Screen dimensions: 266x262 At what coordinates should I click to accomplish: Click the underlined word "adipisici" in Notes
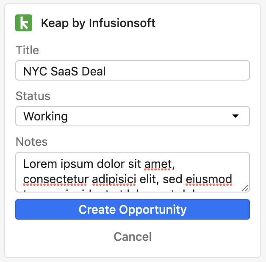[x=114, y=180]
